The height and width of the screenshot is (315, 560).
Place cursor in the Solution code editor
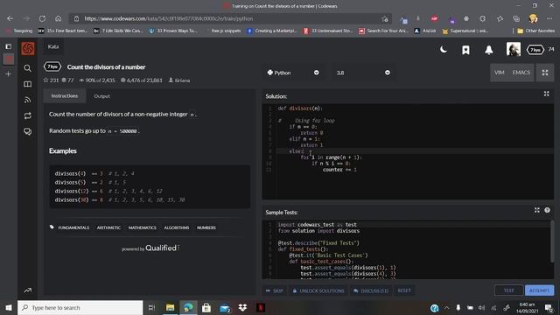[408, 151]
